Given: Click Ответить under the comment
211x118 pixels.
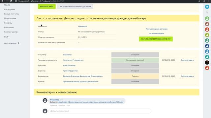Looking at the screenshot, I should [62, 106].
